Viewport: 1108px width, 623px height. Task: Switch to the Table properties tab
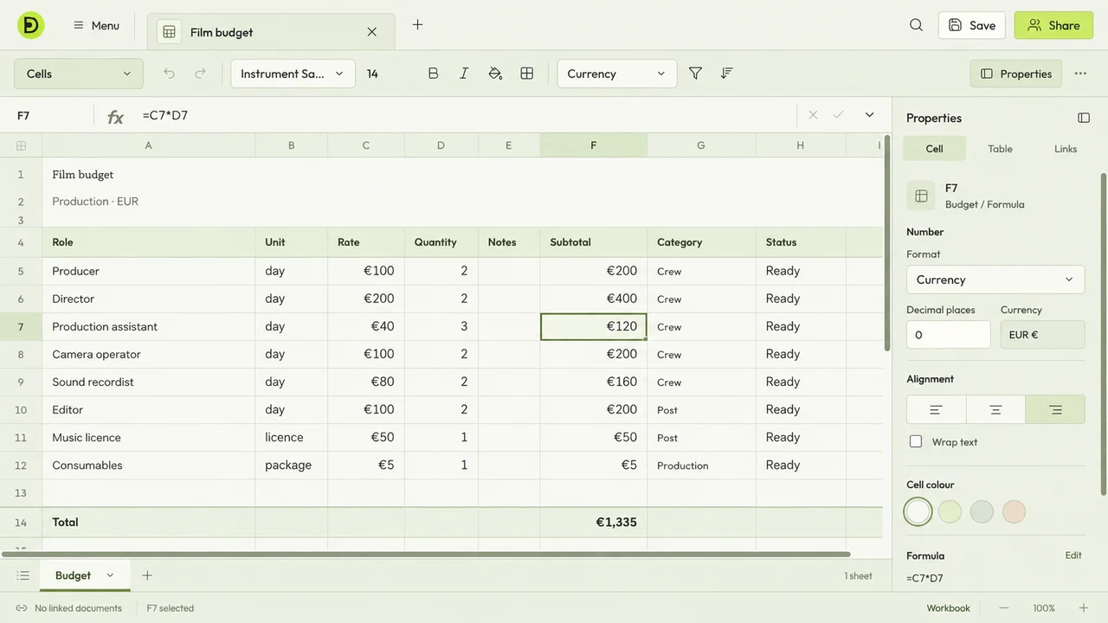pyautogui.click(x=1000, y=149)
